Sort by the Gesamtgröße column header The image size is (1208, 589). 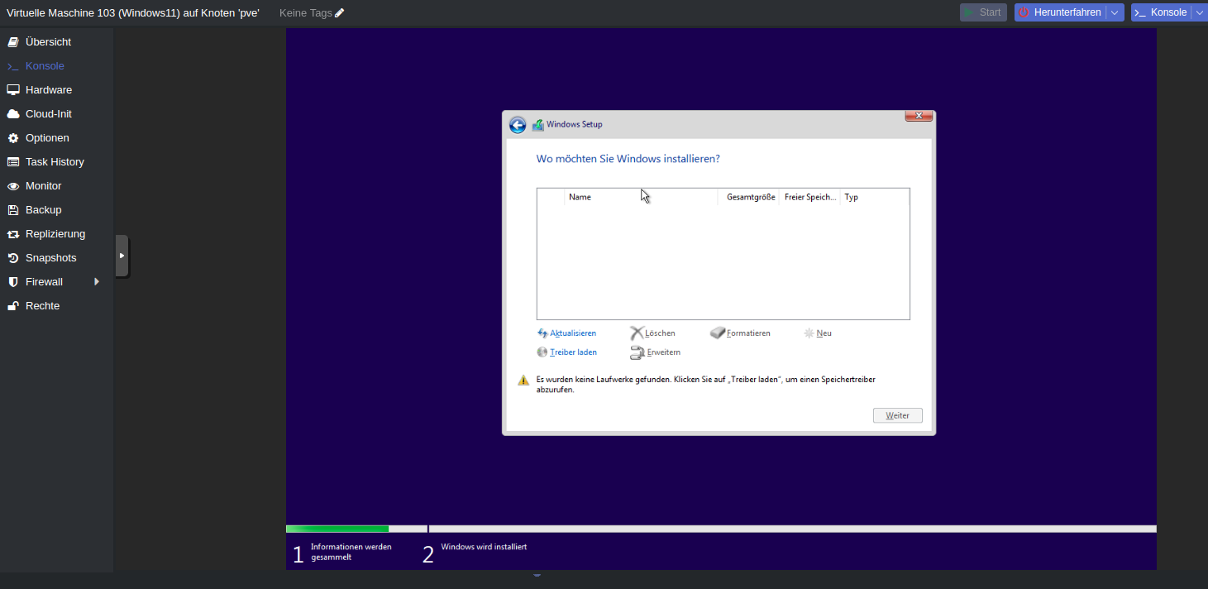(749, 197)
